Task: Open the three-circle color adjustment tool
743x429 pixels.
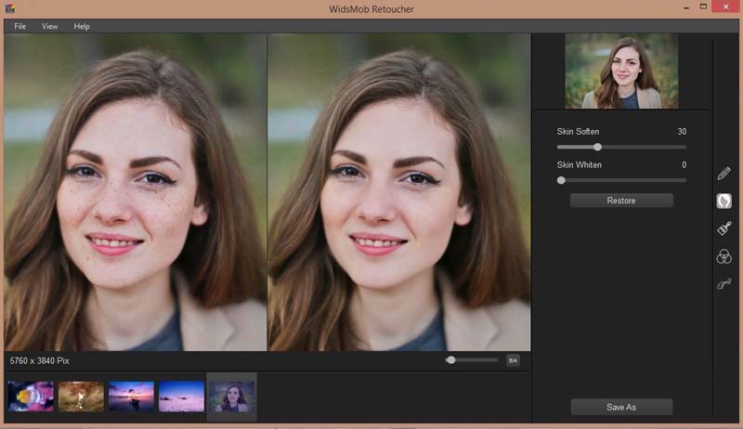Action: (723, 257)
